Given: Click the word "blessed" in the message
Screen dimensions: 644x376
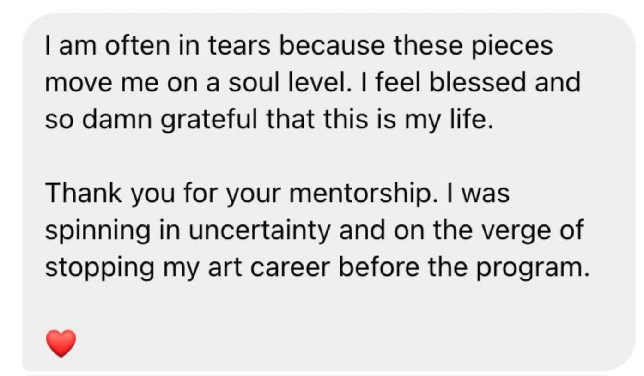Looking at the screenshot, I should (477, 82).
